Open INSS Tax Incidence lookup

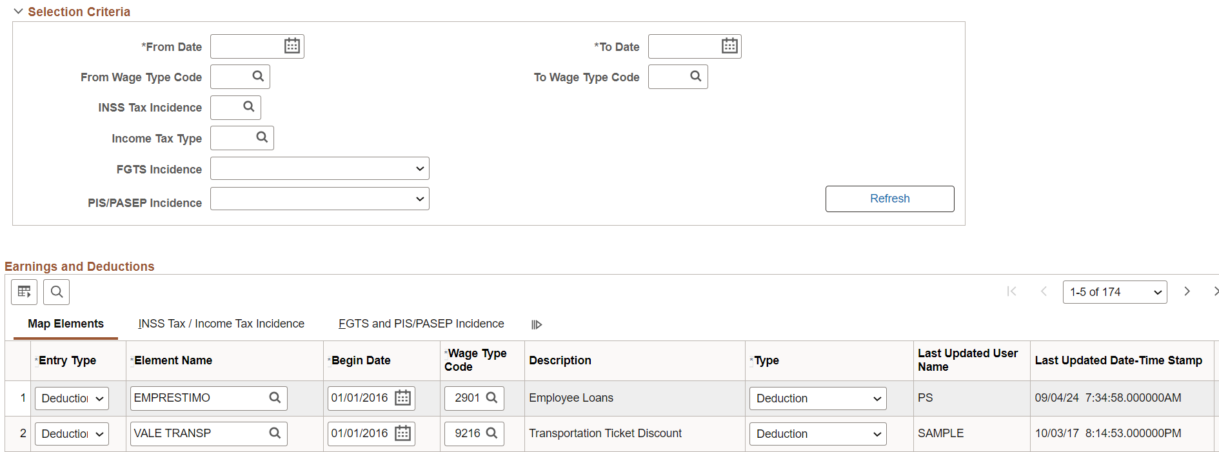(249, 107)
